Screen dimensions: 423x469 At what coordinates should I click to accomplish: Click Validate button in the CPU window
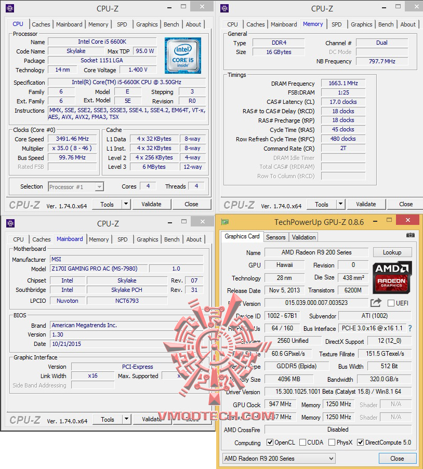(151, 204)
